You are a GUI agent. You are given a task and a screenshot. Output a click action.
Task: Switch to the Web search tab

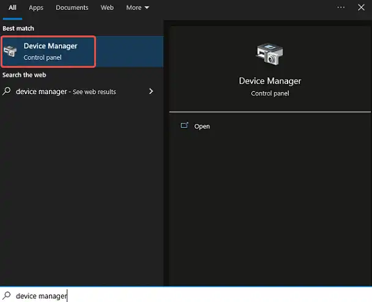[107, 7]
